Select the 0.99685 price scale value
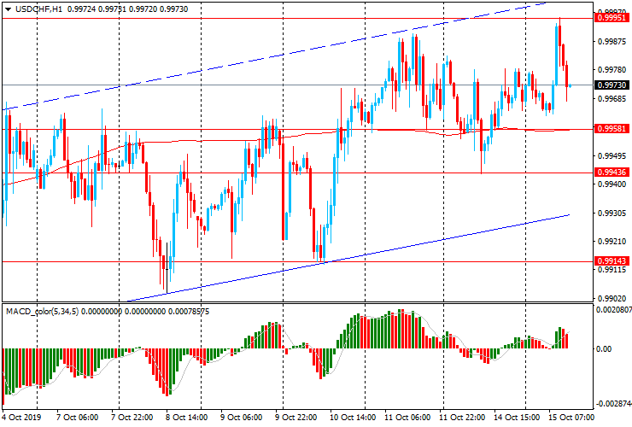Viewport: 632px width, 427px height. coord(612,98)
